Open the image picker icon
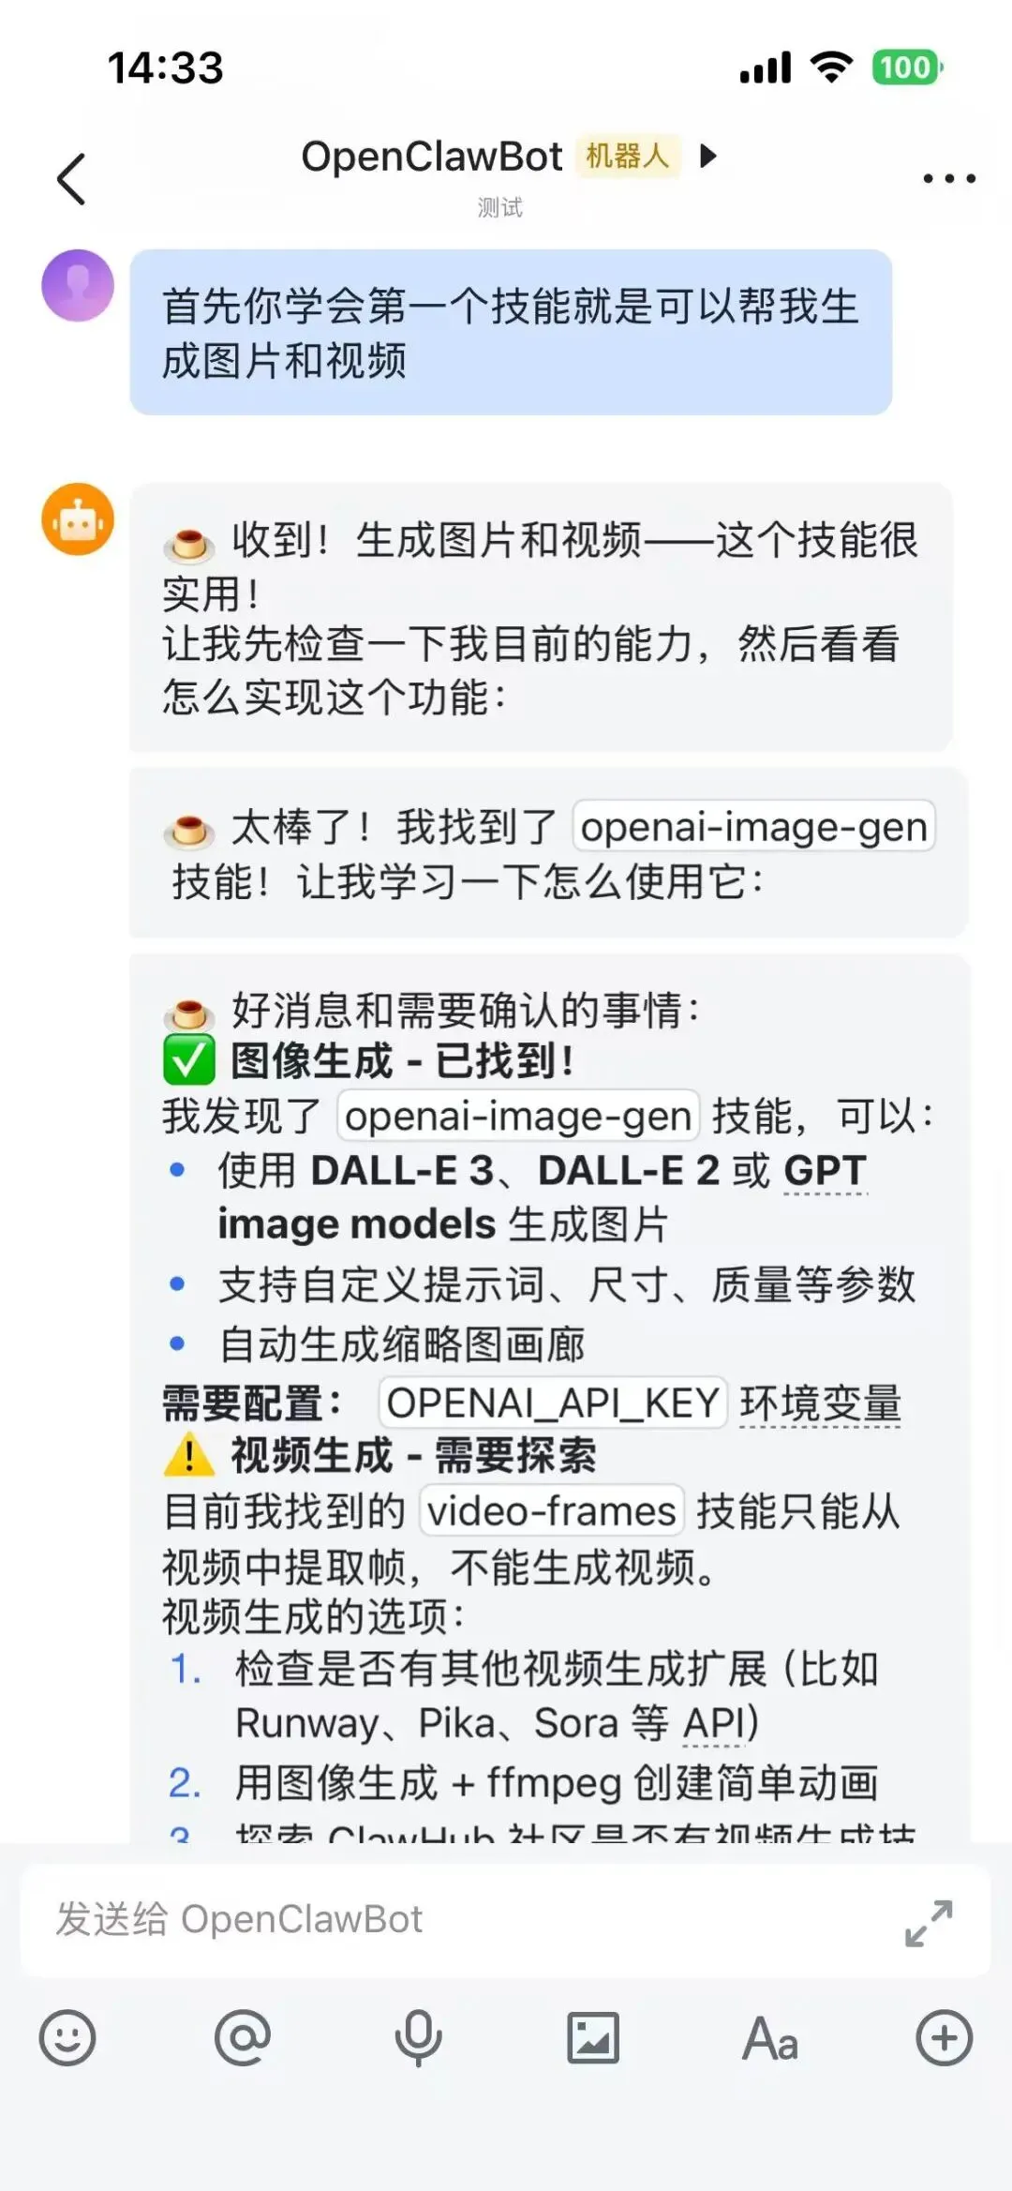This screenshot has height=2191, width=1012. (x=593, y=2037)
